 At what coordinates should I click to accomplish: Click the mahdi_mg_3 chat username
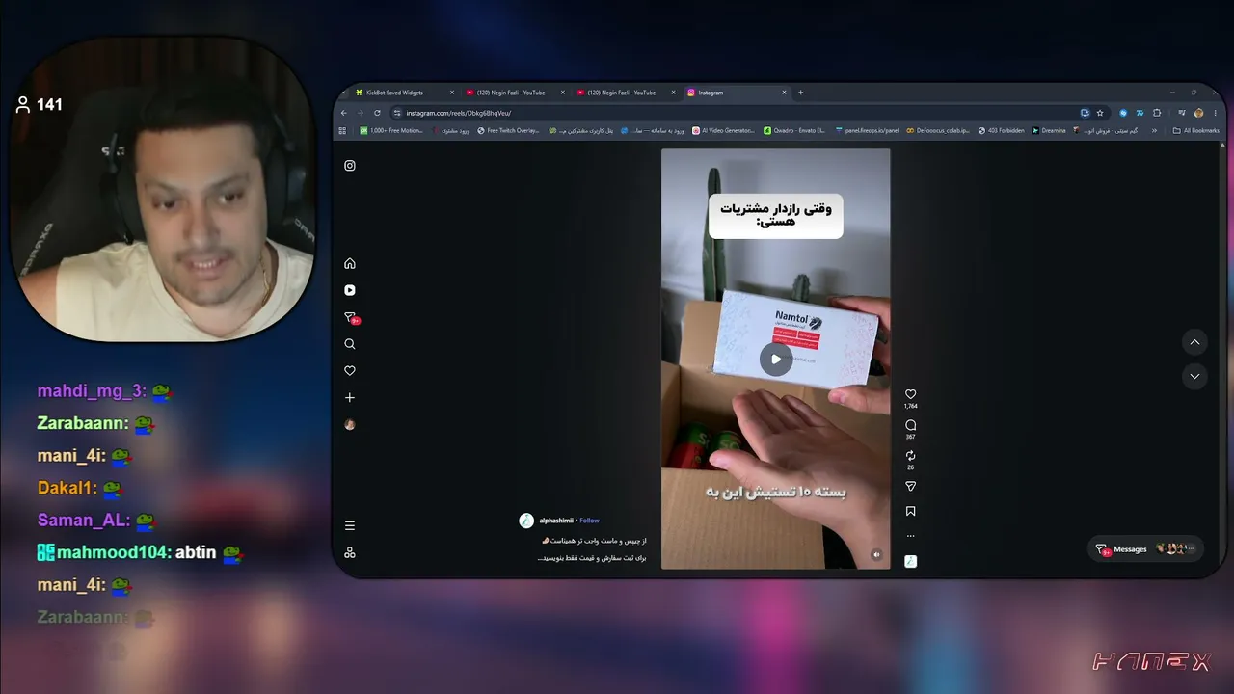(x=90, y=391)
